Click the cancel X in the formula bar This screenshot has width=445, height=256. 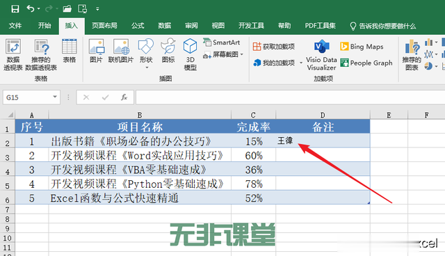click(x=86, y=97)
